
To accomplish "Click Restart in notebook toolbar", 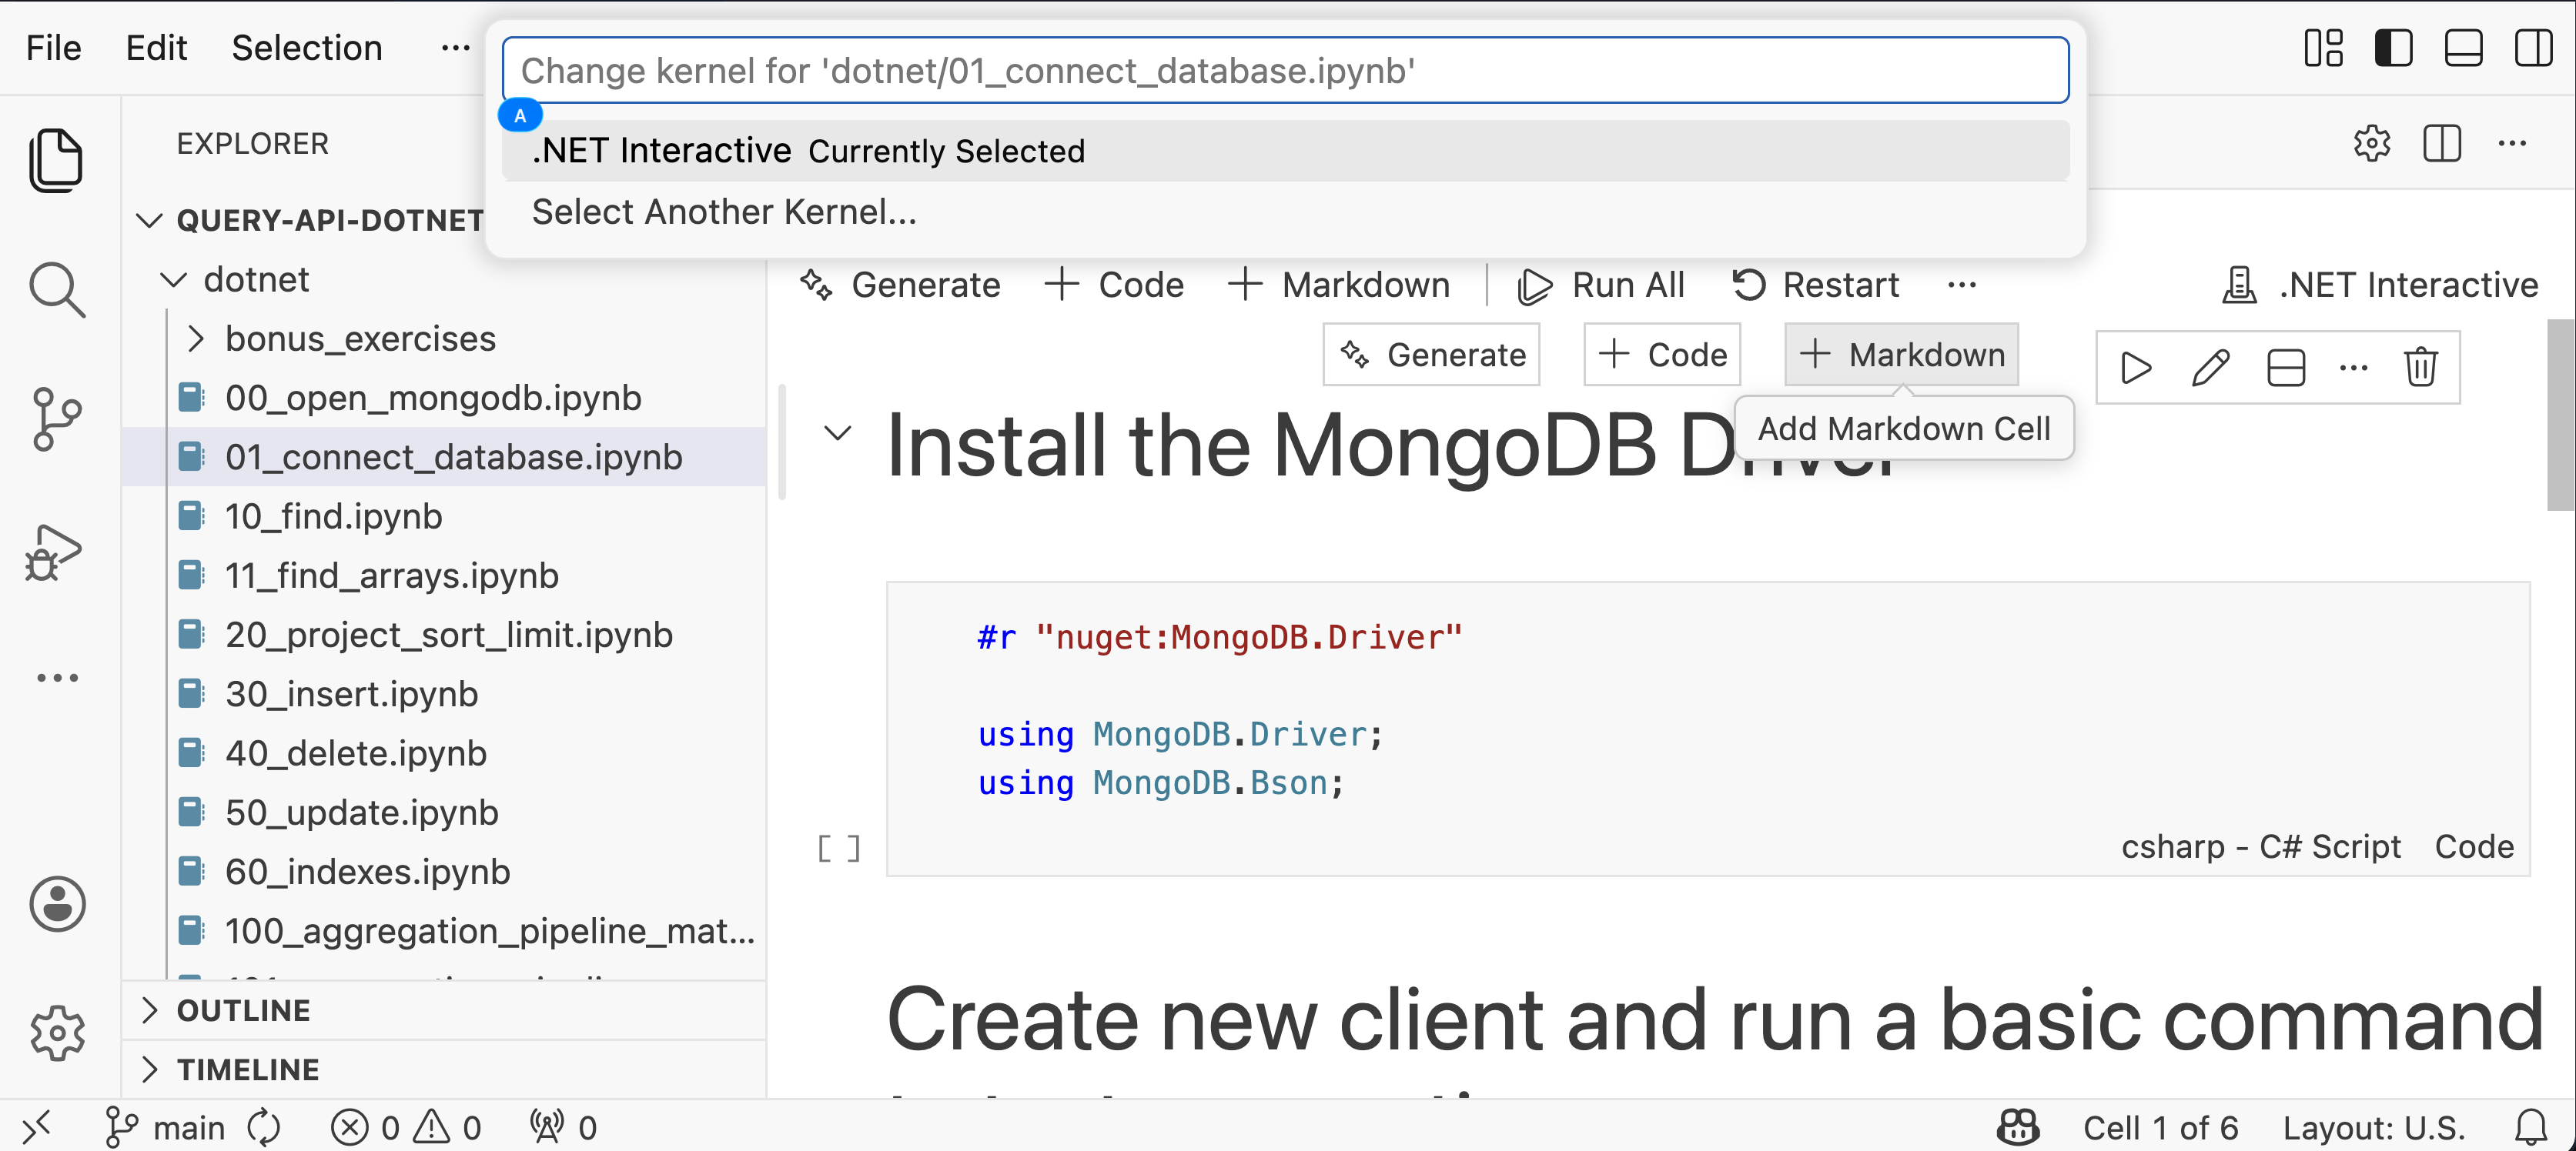I will click(1815, 285).
